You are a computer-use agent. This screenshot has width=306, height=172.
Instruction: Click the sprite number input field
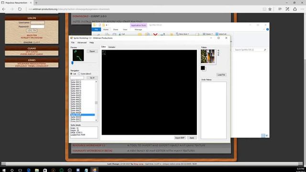pos(77,78)
